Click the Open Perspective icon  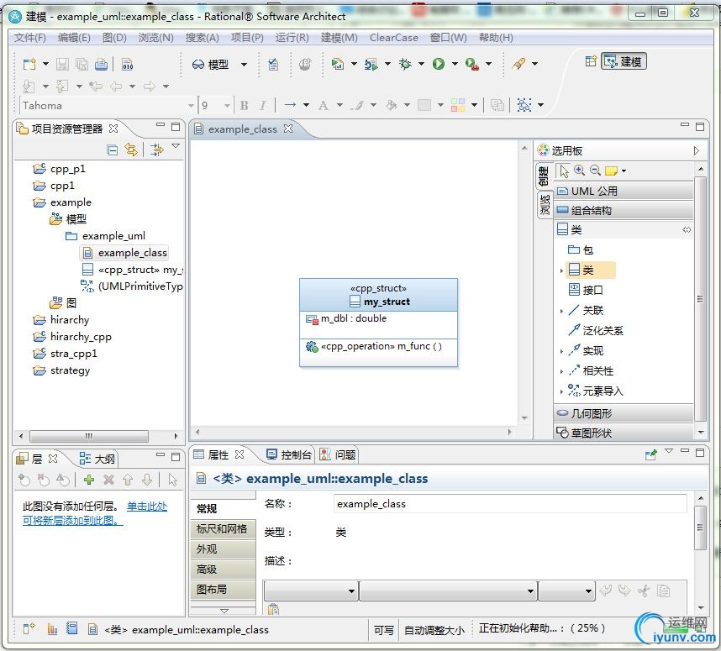(x=591, y=61)
